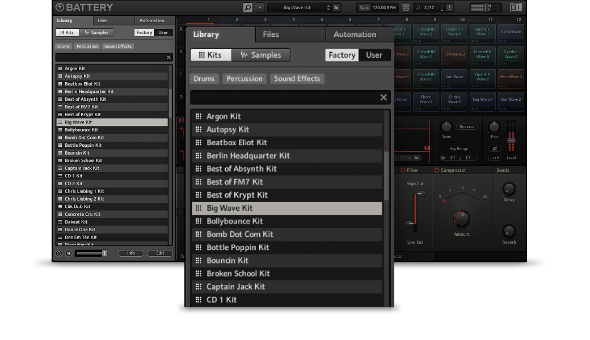Click the 2/32 voice count display
590x340 pixels.
click(429, 7)
